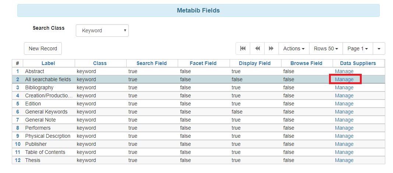393x173 pixels.
Task: Expand the Actions dropdown menu
Action: click(x=294, y=48)
